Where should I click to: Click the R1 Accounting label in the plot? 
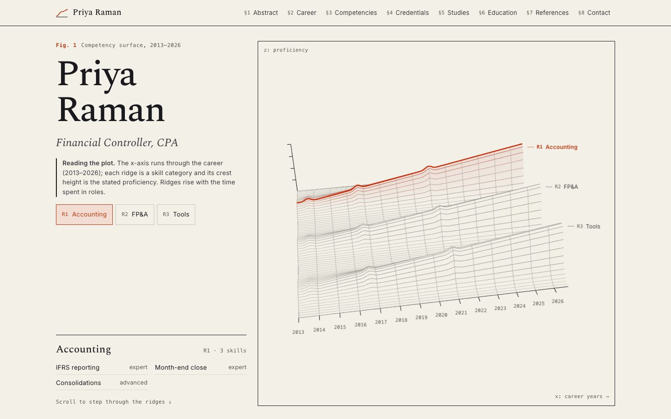[x=557, y=147]
